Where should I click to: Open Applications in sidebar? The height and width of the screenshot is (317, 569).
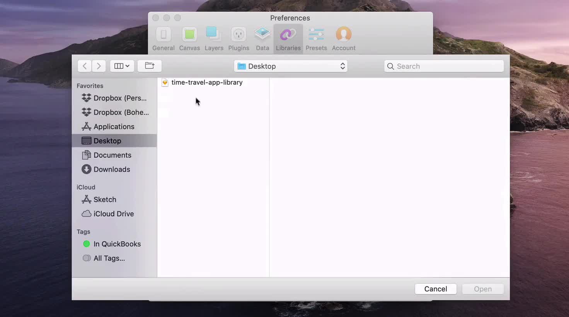pos(114,127)
